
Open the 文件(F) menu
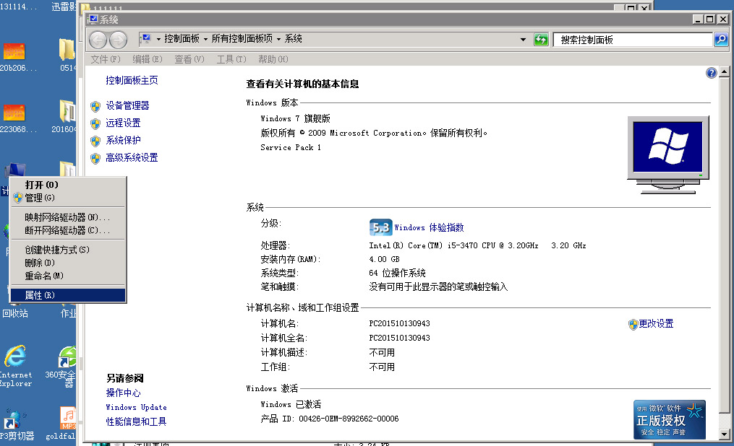(x=106, y=59)
